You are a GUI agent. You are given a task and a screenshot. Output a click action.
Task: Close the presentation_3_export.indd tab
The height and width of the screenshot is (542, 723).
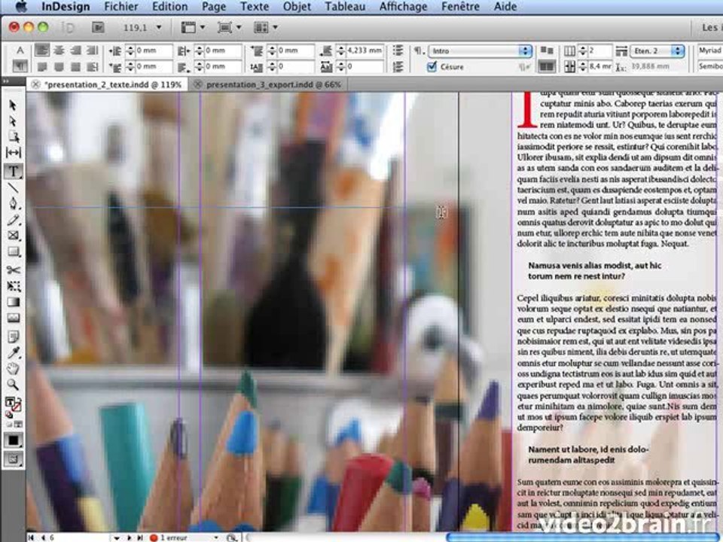click(198, 85)
